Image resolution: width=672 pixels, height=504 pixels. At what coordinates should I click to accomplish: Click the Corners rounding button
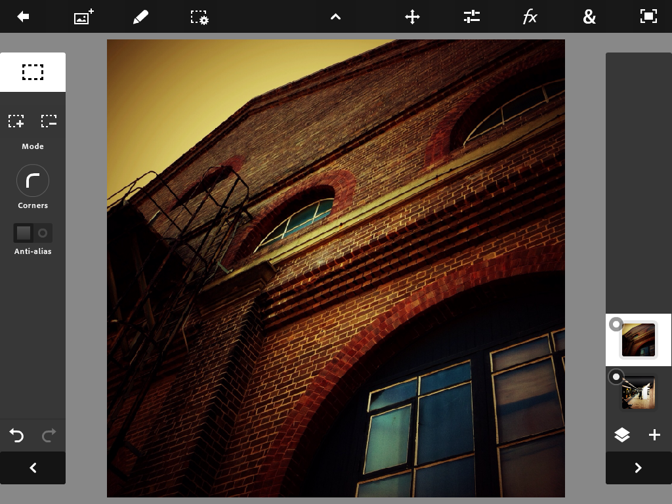click(x=33, y=180)
